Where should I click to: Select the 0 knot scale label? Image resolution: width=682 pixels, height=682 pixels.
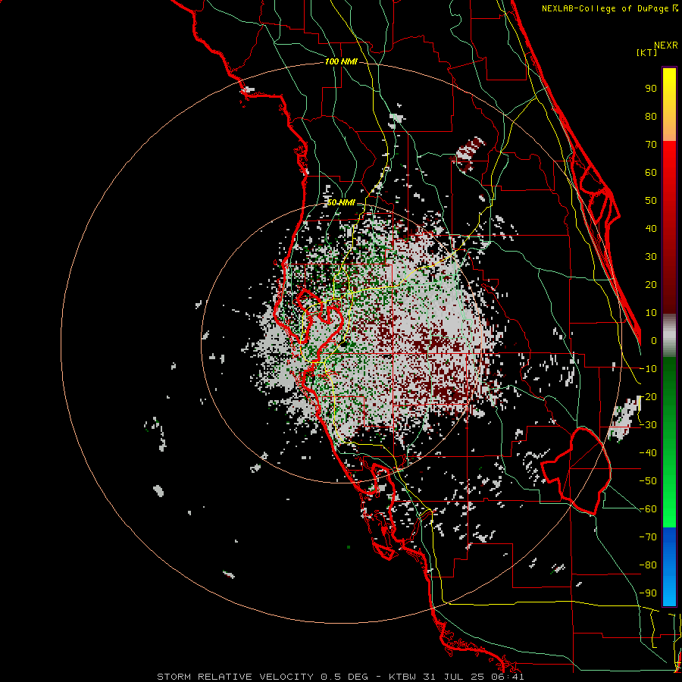click(x=654, y=340)
